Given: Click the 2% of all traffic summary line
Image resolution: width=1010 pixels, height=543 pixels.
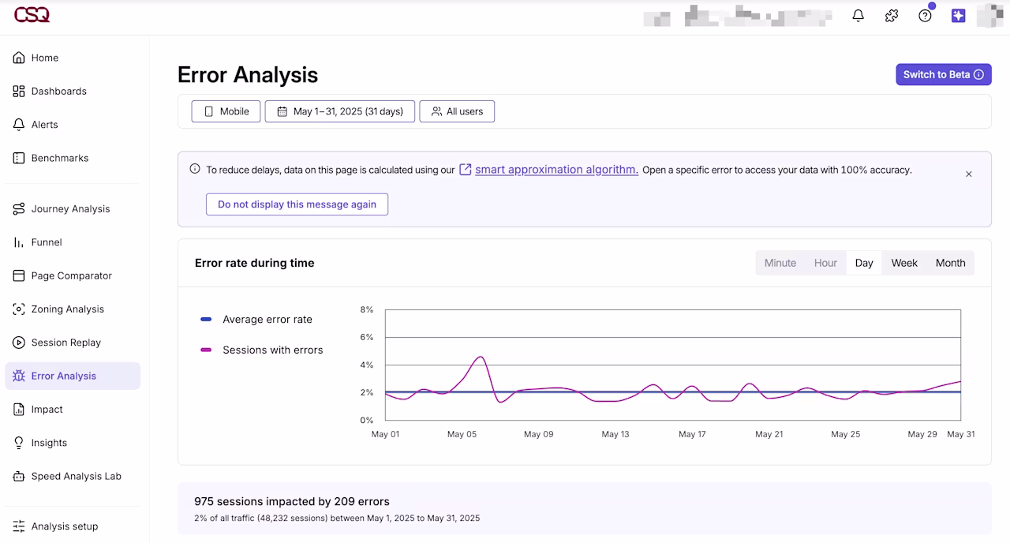Looking at the screenshot, I should [x=337, y=519].
